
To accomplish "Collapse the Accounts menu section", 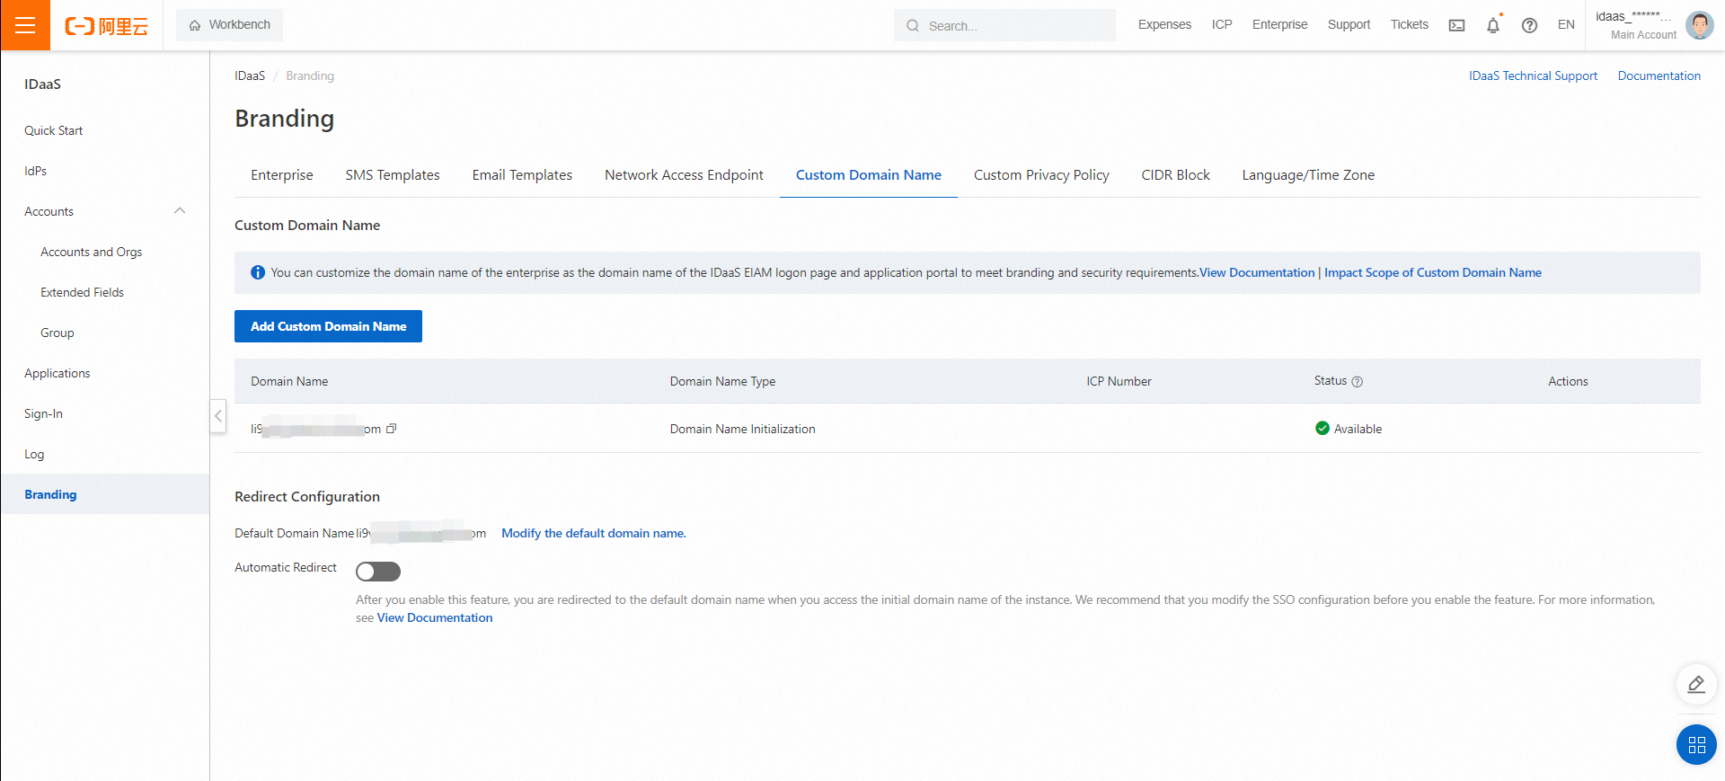I will tap(180, 211).
